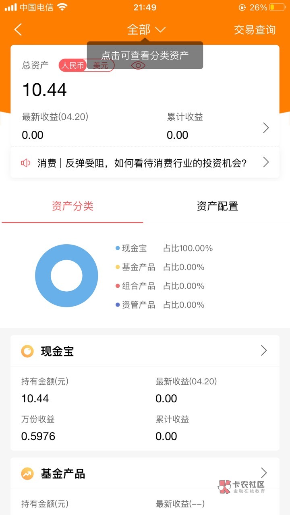Switch to 资产配置 tab
The image size is (290, 515).
[217, 206]
